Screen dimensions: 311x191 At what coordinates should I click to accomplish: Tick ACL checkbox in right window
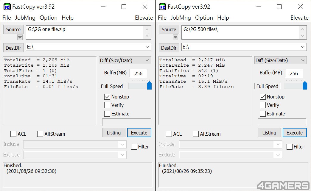pyautogui.click(x=169, y=134)
